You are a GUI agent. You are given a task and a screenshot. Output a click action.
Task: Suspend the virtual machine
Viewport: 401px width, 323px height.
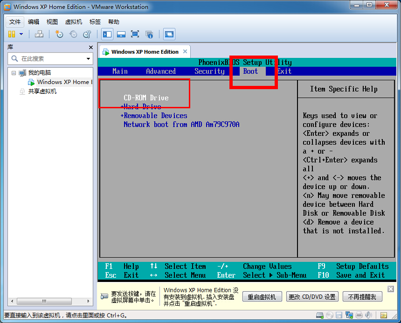(x=11, y=34)
